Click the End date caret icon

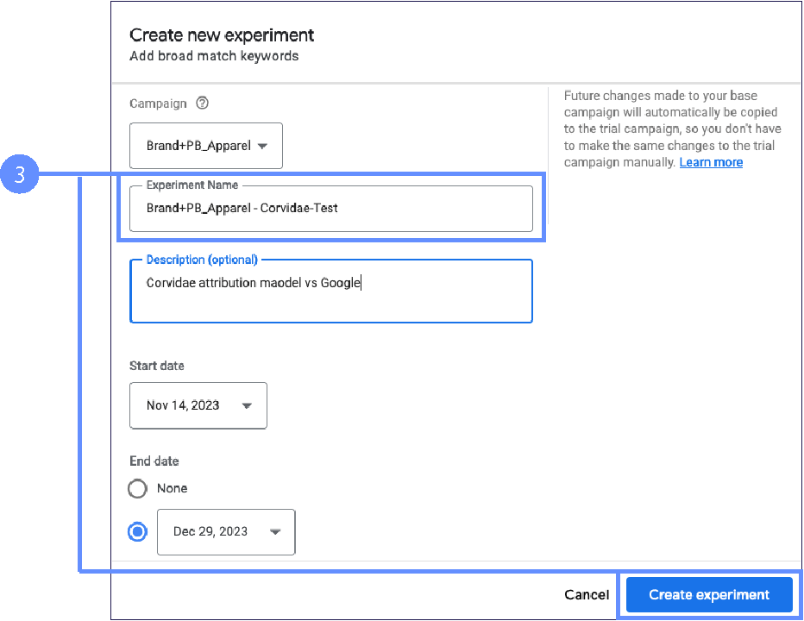coord(275,532)
